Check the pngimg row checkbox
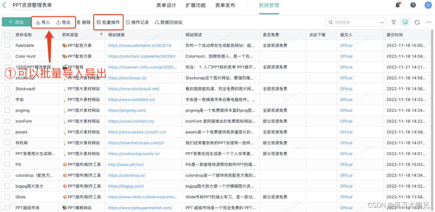 pyautogui.click(x=7, y=110)
